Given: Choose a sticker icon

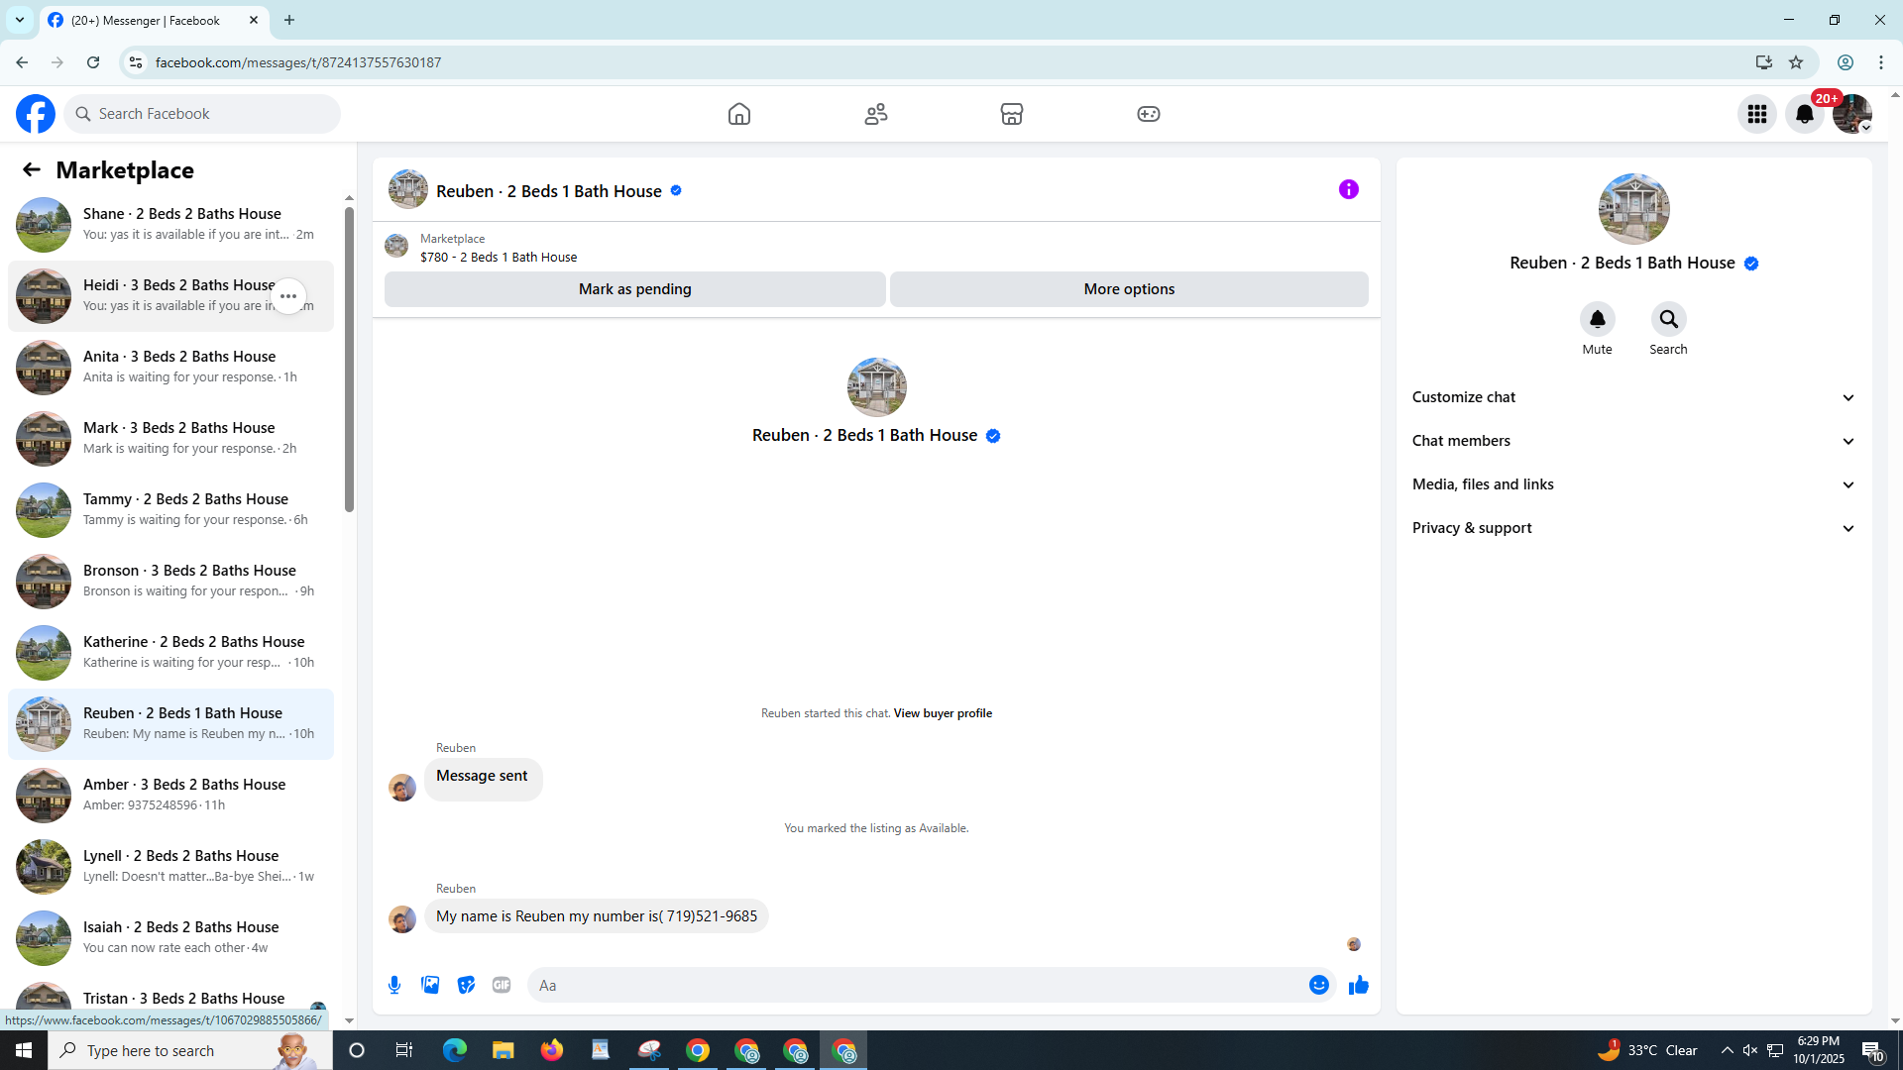Looking at the screenshot, I should pos(466,985).
